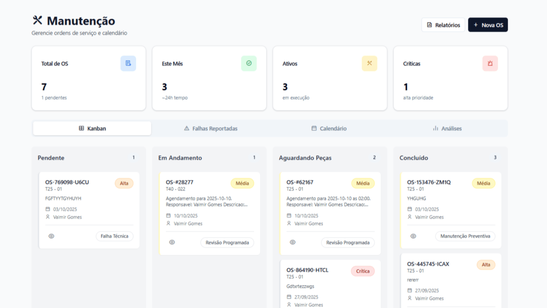Click calendar icon on OS-153476-ZM1Q card

[410, 209]
